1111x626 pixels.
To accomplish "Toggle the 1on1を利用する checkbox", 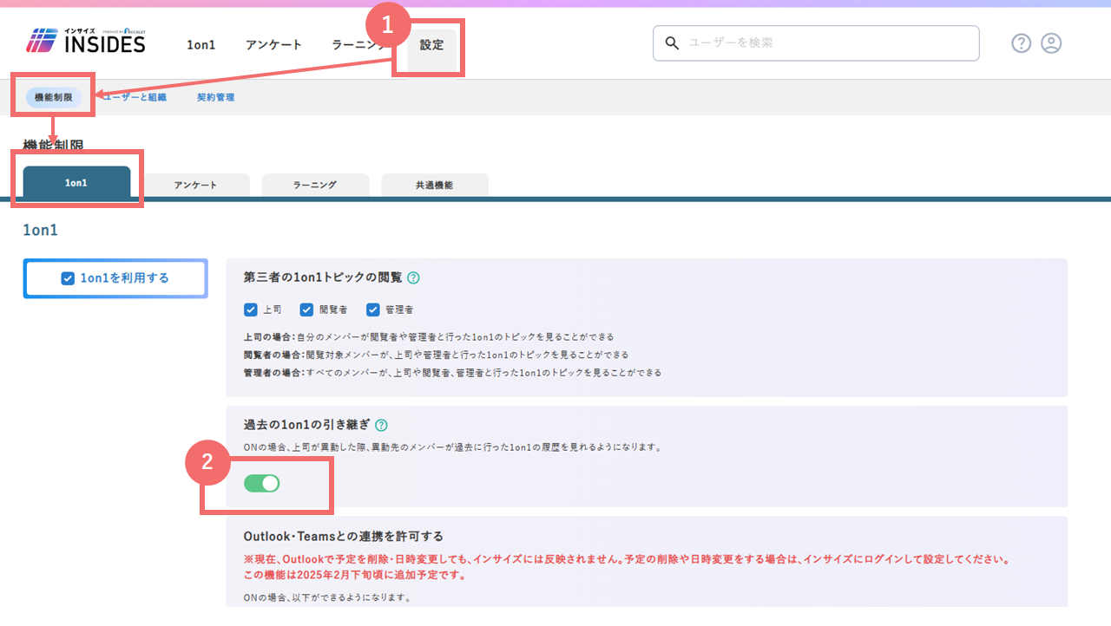I will [68, 278].
